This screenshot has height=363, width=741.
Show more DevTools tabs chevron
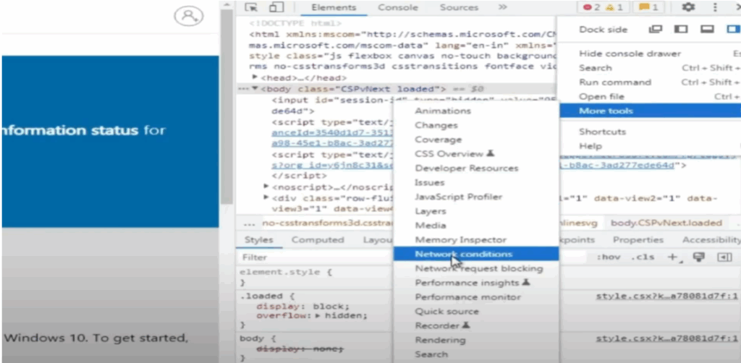pos(502,8)
